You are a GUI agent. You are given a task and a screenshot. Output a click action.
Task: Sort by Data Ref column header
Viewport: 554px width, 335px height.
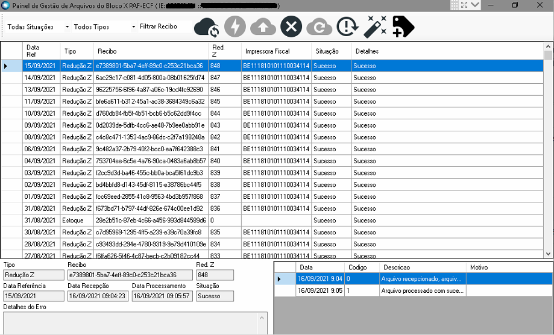pyautogui.click(x=42, y=51)
